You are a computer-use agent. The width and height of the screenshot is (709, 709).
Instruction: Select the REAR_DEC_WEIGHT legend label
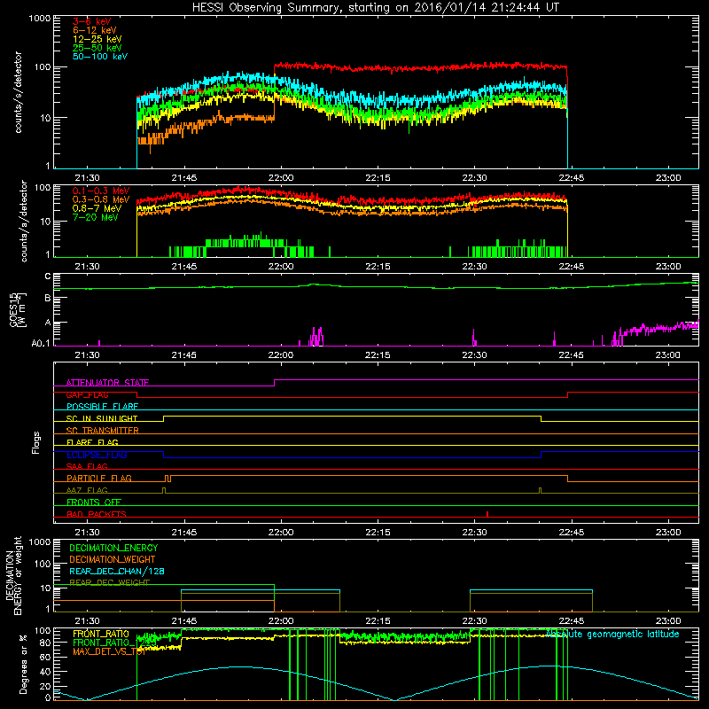tap(109, 582)
